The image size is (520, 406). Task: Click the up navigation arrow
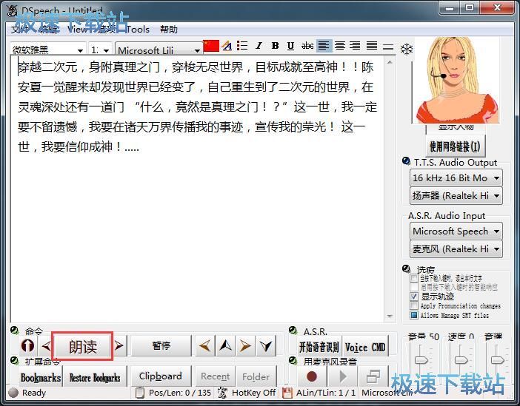[225, 346]
